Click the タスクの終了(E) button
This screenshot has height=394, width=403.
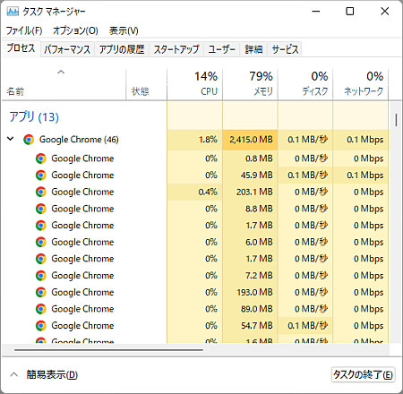click(363, 374)
